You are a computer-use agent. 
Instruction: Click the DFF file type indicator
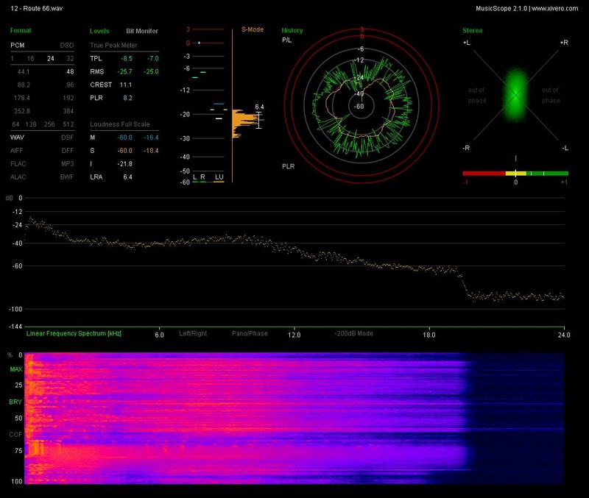pos(68,151)
